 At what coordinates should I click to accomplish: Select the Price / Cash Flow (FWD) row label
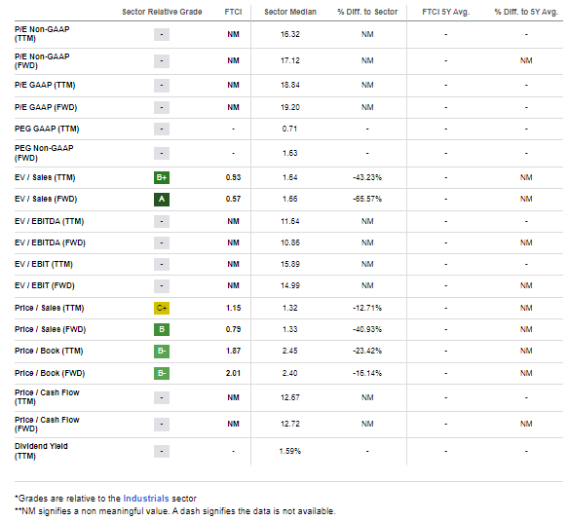click(x=47, y=425)
